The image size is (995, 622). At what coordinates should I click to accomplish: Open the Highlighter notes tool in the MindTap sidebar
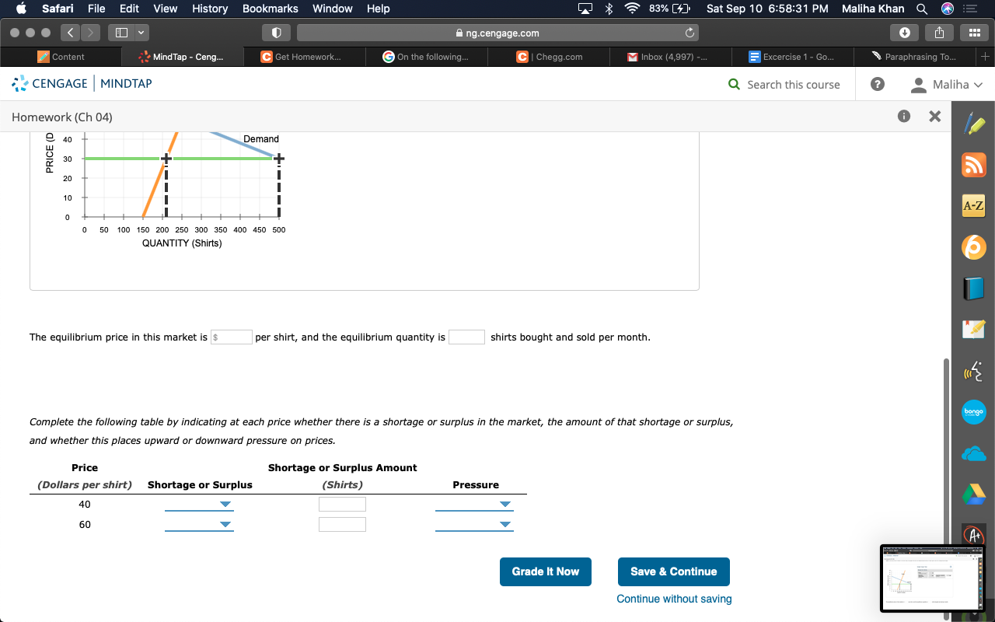973,123
